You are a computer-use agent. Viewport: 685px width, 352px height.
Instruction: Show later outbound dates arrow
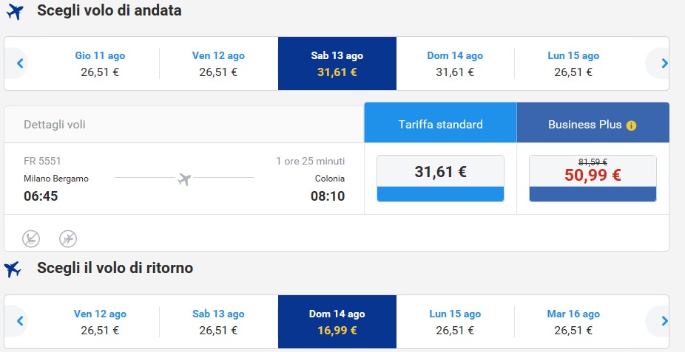pos(664,63)
